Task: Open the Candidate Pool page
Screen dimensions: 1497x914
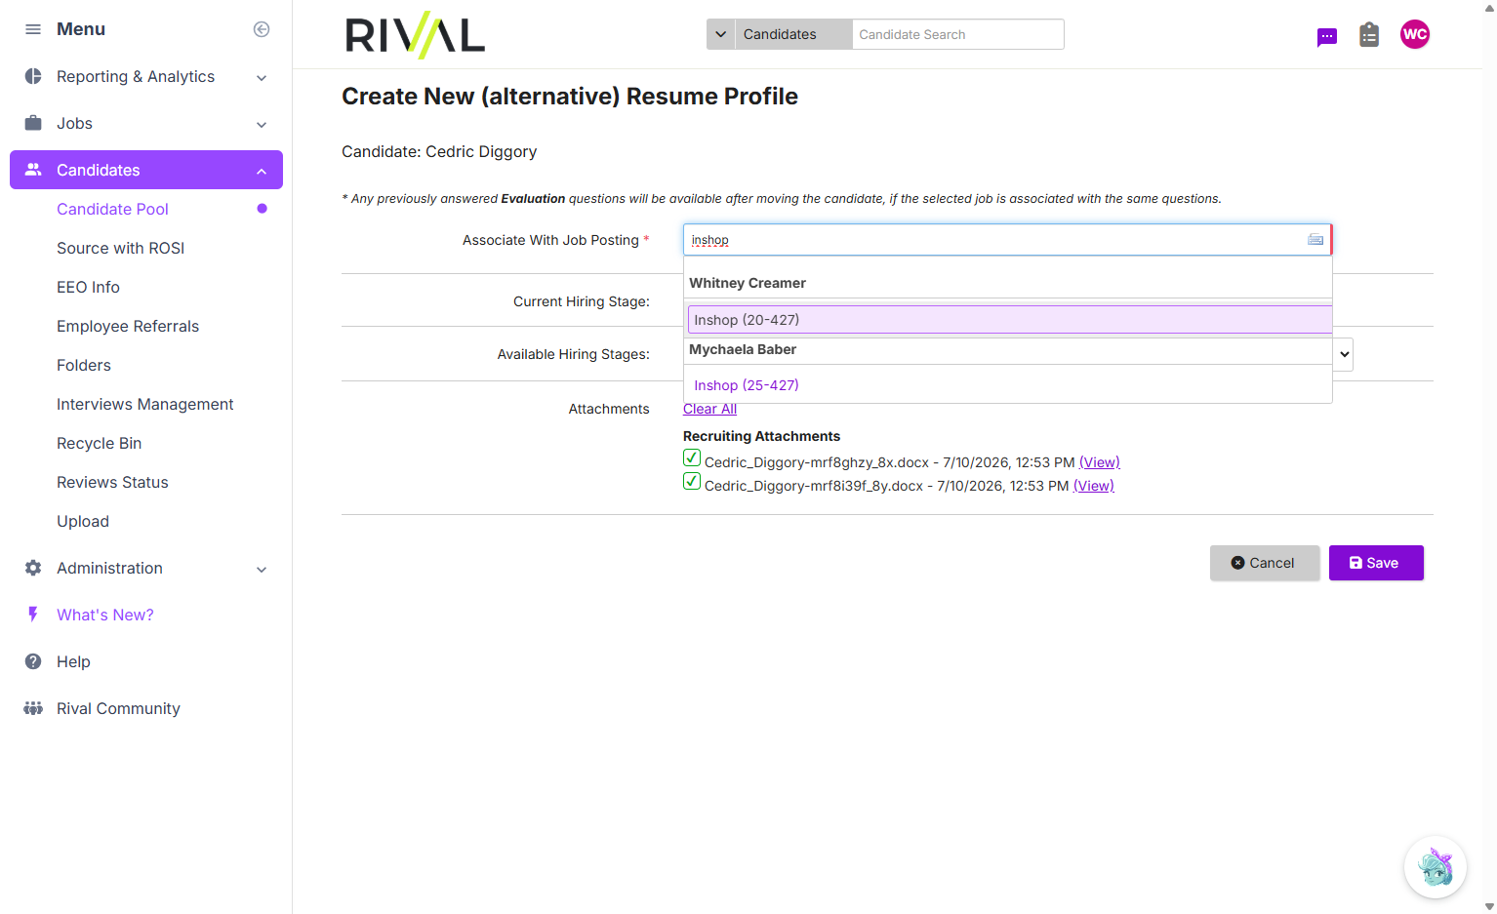Action: click(x=112, y=209)
